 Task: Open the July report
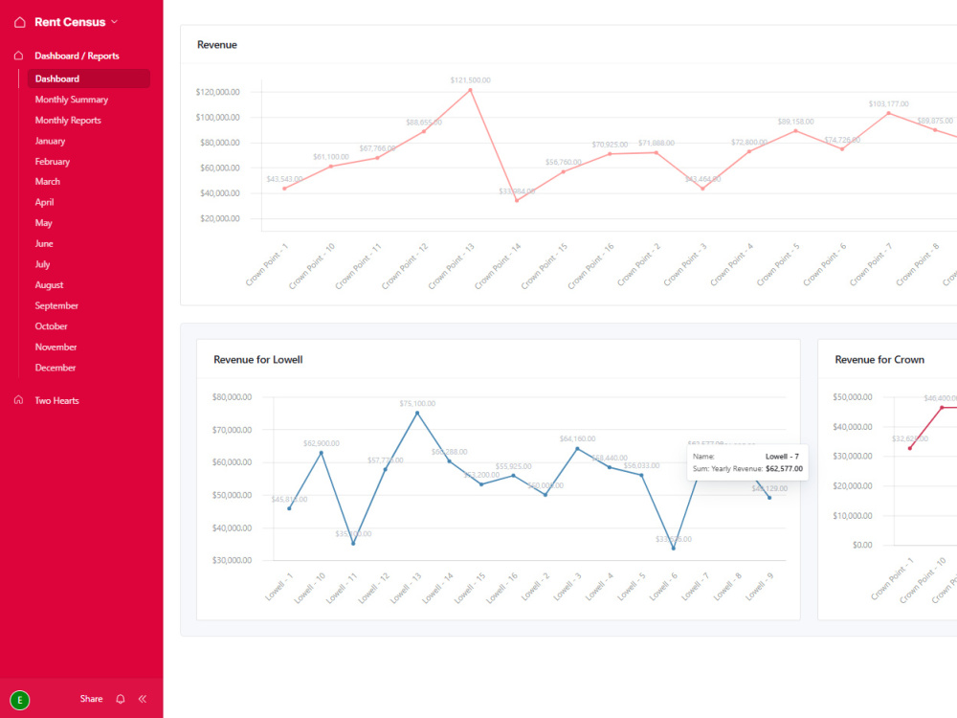click(42, 264)
